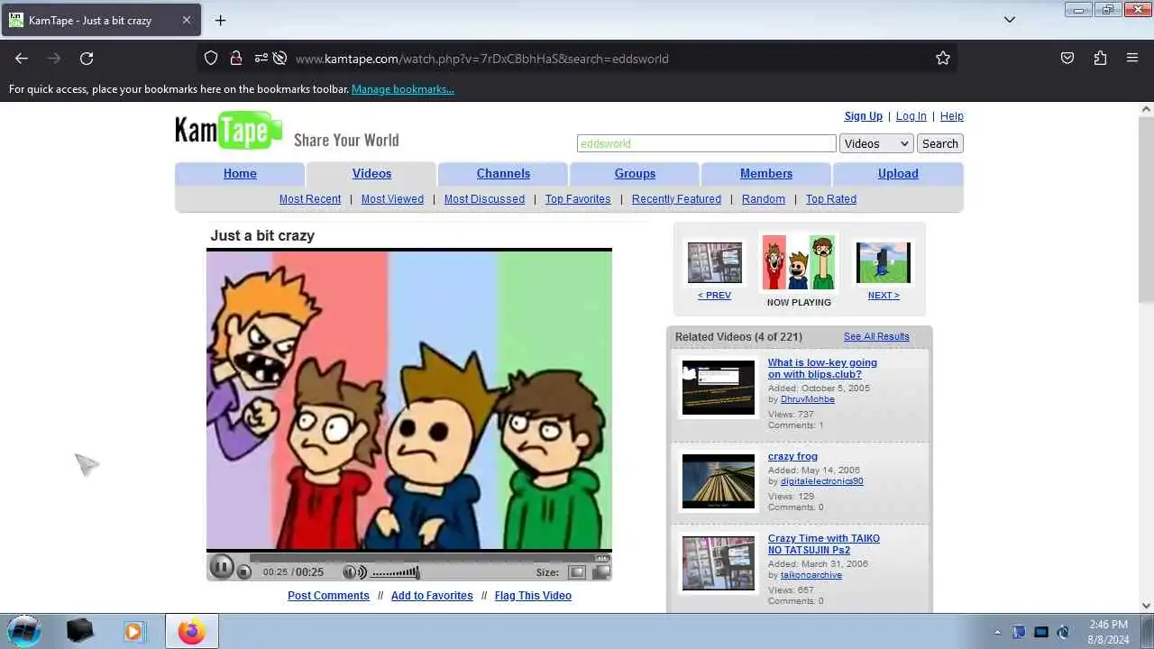Open the Groups tab
Image resolution: width=1154 pixels, height=649 pixels.
coord(635,173)
